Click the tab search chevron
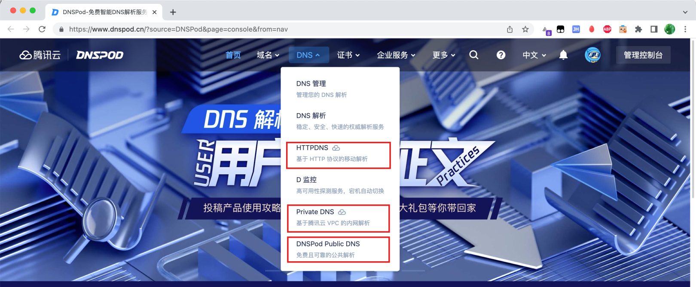The image size is (696, 287). pos(685,12)
